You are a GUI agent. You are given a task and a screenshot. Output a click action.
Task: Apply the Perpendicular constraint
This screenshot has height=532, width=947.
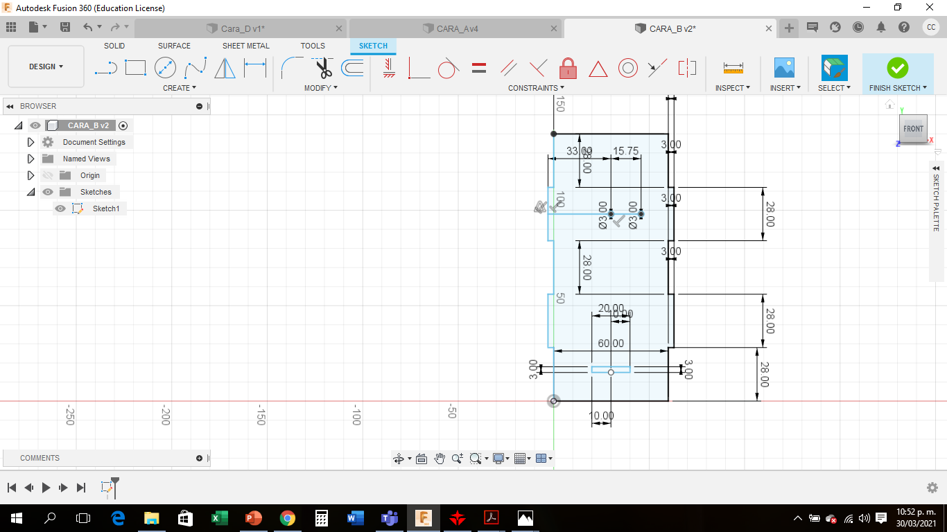click(x=538, y=68)
